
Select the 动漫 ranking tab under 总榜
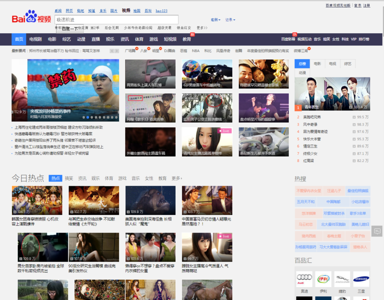[302, 73]
